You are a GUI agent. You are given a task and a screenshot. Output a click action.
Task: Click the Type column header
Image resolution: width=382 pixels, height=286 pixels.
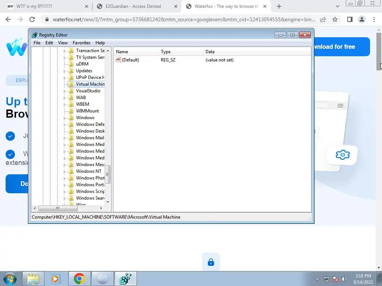click(181, 51)
